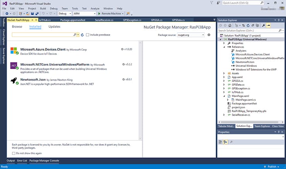
Task: Click the feedback icon beside Quick Launch
Action: click(x=218, y=3)
